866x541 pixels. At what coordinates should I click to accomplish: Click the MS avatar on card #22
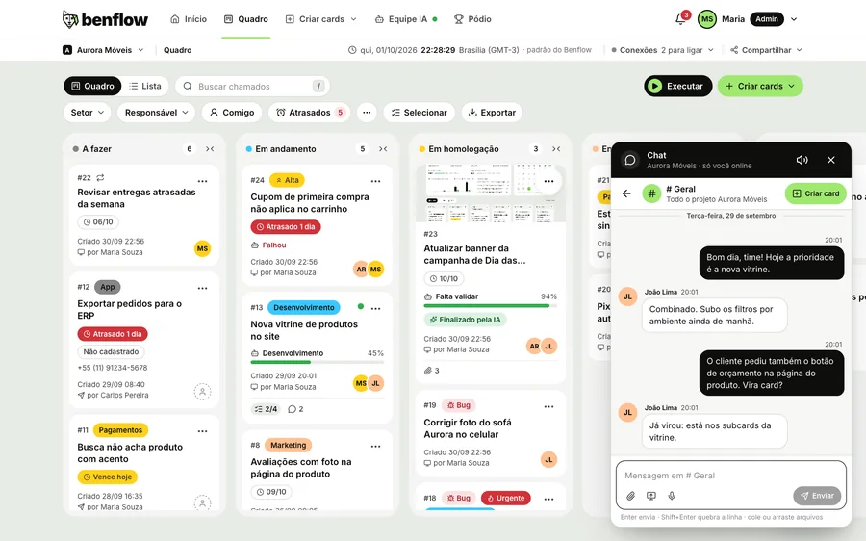(x=203, y=248)
